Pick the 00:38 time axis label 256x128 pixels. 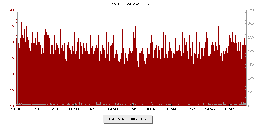coord(74,109)
